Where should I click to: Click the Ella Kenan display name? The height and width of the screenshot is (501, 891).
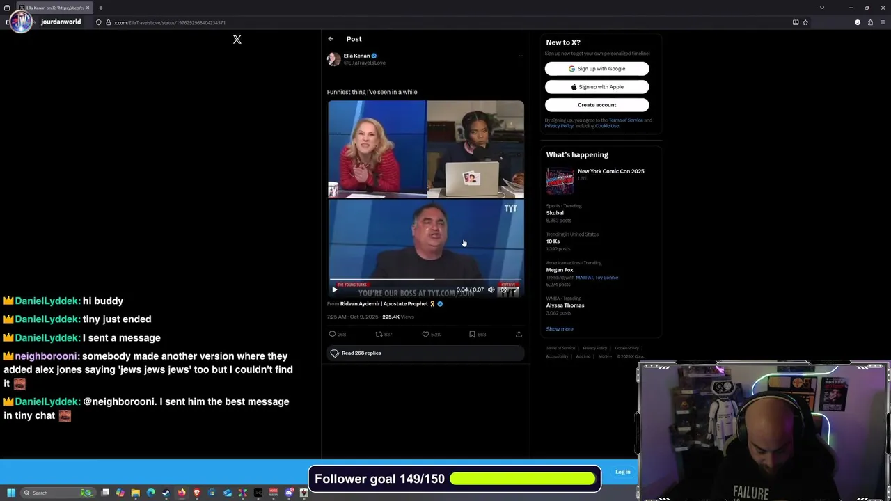(x=356, y=56)
